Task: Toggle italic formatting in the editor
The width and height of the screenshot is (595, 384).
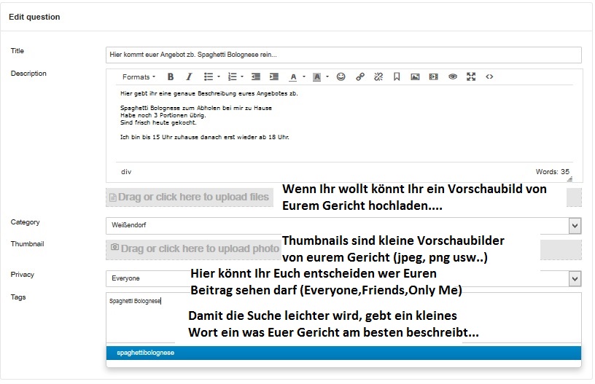Action: coord(189,77)
